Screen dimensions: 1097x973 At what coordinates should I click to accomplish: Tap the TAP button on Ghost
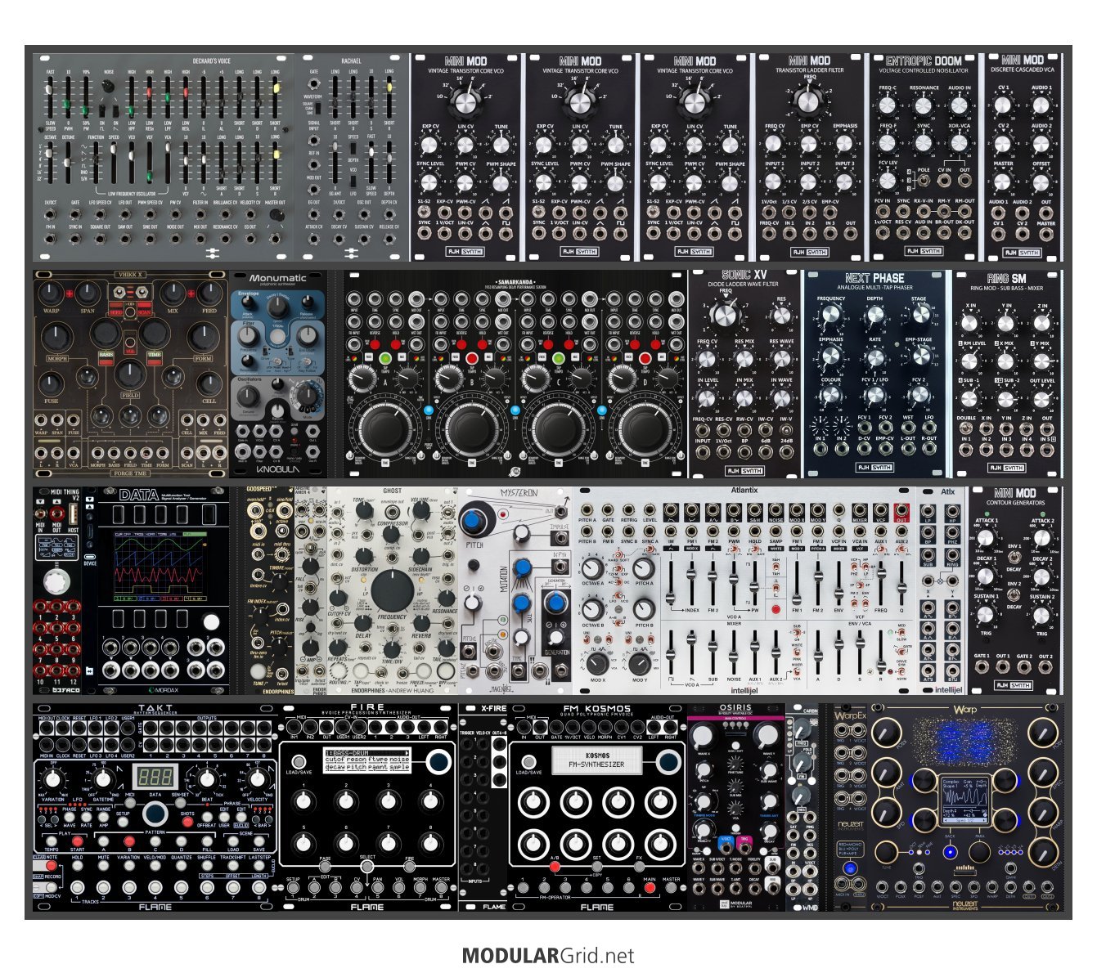[x=360, y=670]
